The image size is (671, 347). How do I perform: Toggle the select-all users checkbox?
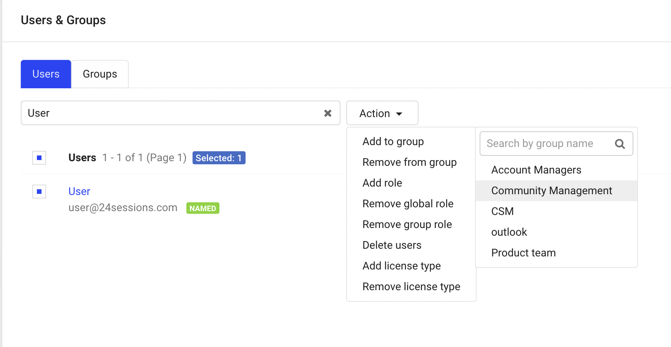coord(39,158)
